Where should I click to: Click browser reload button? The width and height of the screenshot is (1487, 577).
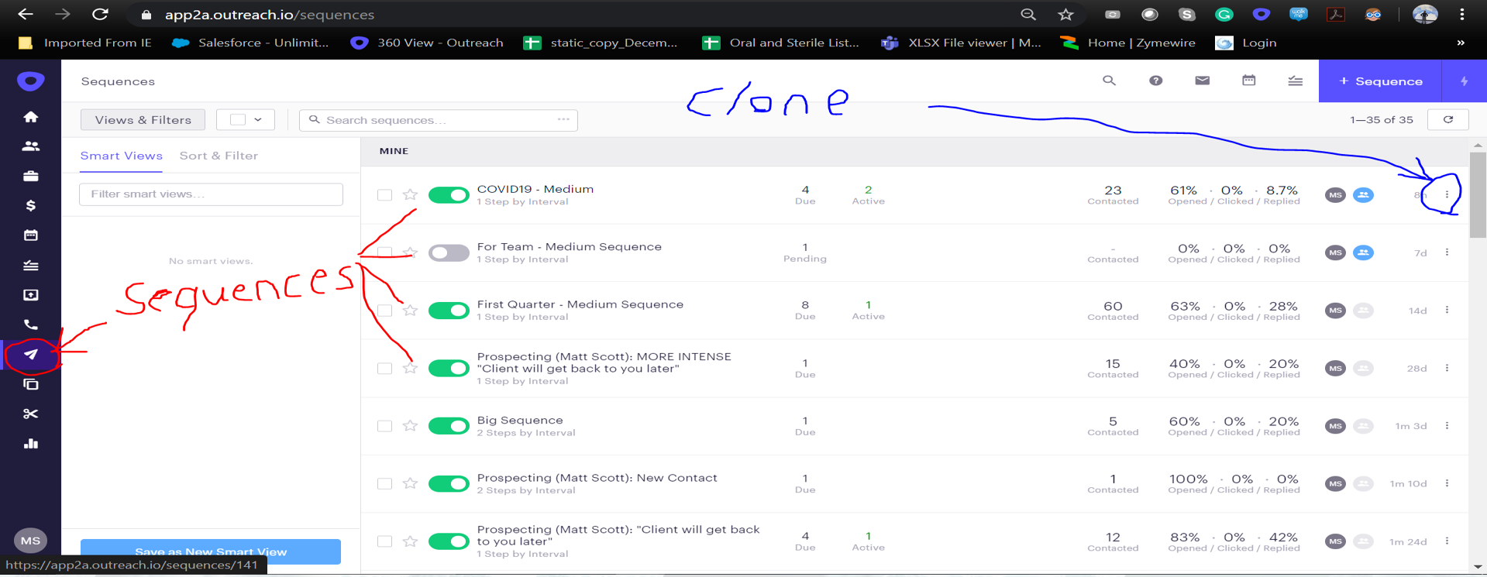point(100,14)
